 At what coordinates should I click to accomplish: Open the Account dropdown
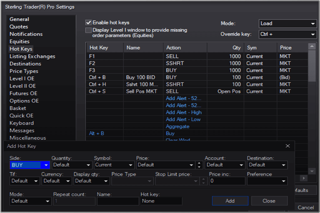225,165
